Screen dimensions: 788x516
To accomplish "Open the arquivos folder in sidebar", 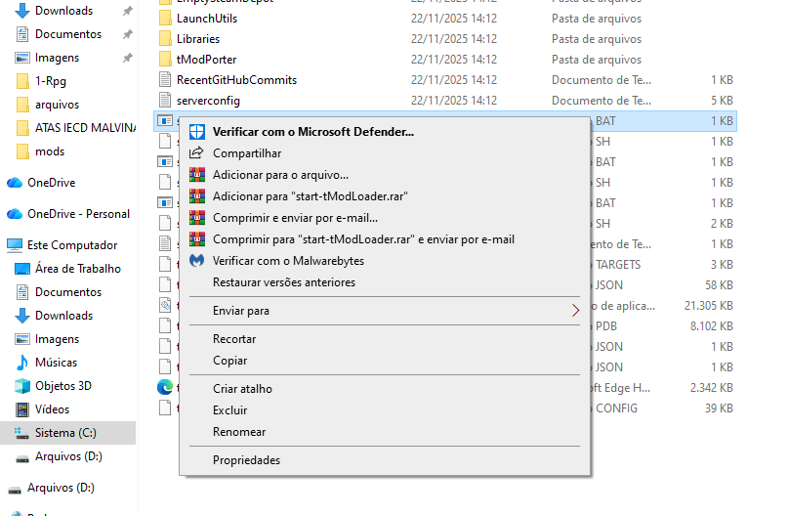I will [x=57, y=105].
